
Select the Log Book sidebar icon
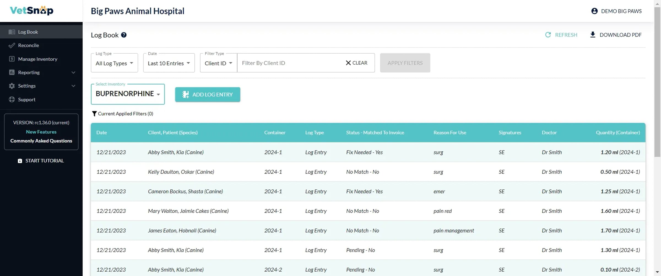tap(12, 32)
